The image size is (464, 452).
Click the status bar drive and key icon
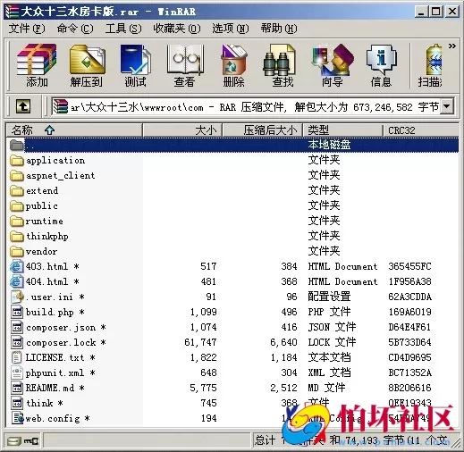pos(23,440)
